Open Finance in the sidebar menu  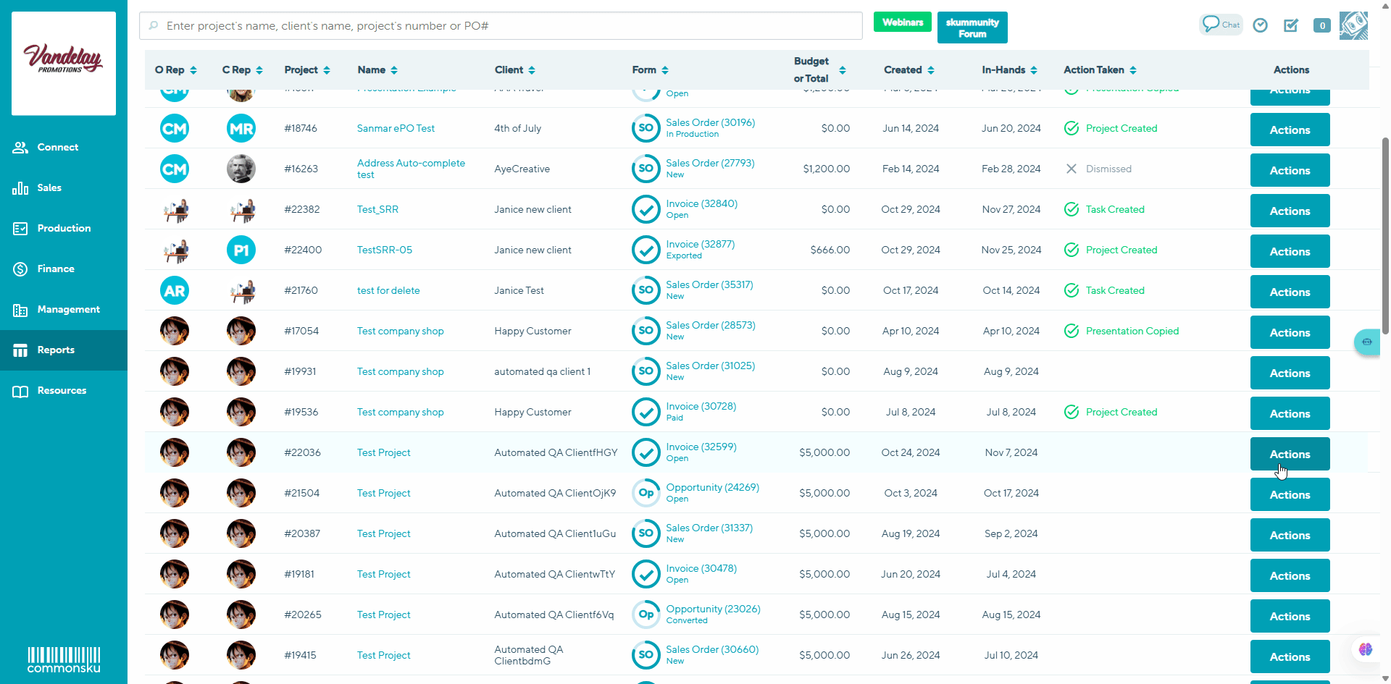point(56,269)
